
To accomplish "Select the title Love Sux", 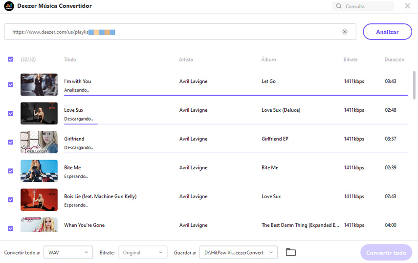I will pyautogui.click(x=74, y=110).
